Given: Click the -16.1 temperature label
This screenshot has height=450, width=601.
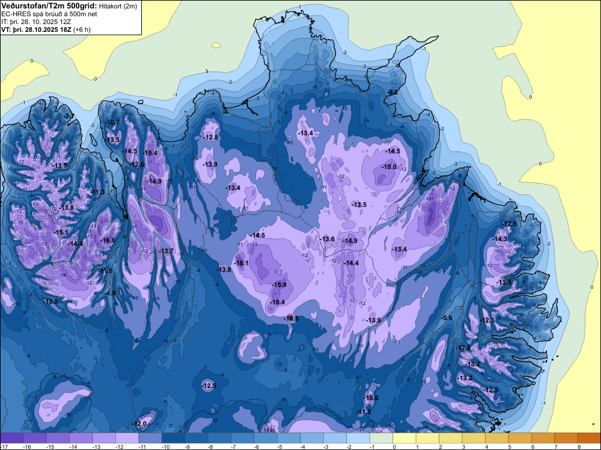Looking at the screenshot, I should pyautogui.click(x=241, y=263).
